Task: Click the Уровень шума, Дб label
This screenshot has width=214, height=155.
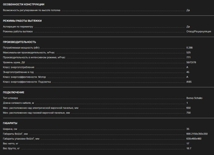Action: [x=14, y=62]
